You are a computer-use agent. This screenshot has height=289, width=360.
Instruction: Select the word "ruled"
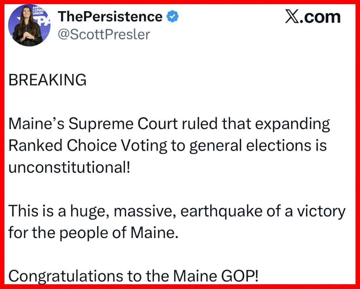tap(198, 125)
